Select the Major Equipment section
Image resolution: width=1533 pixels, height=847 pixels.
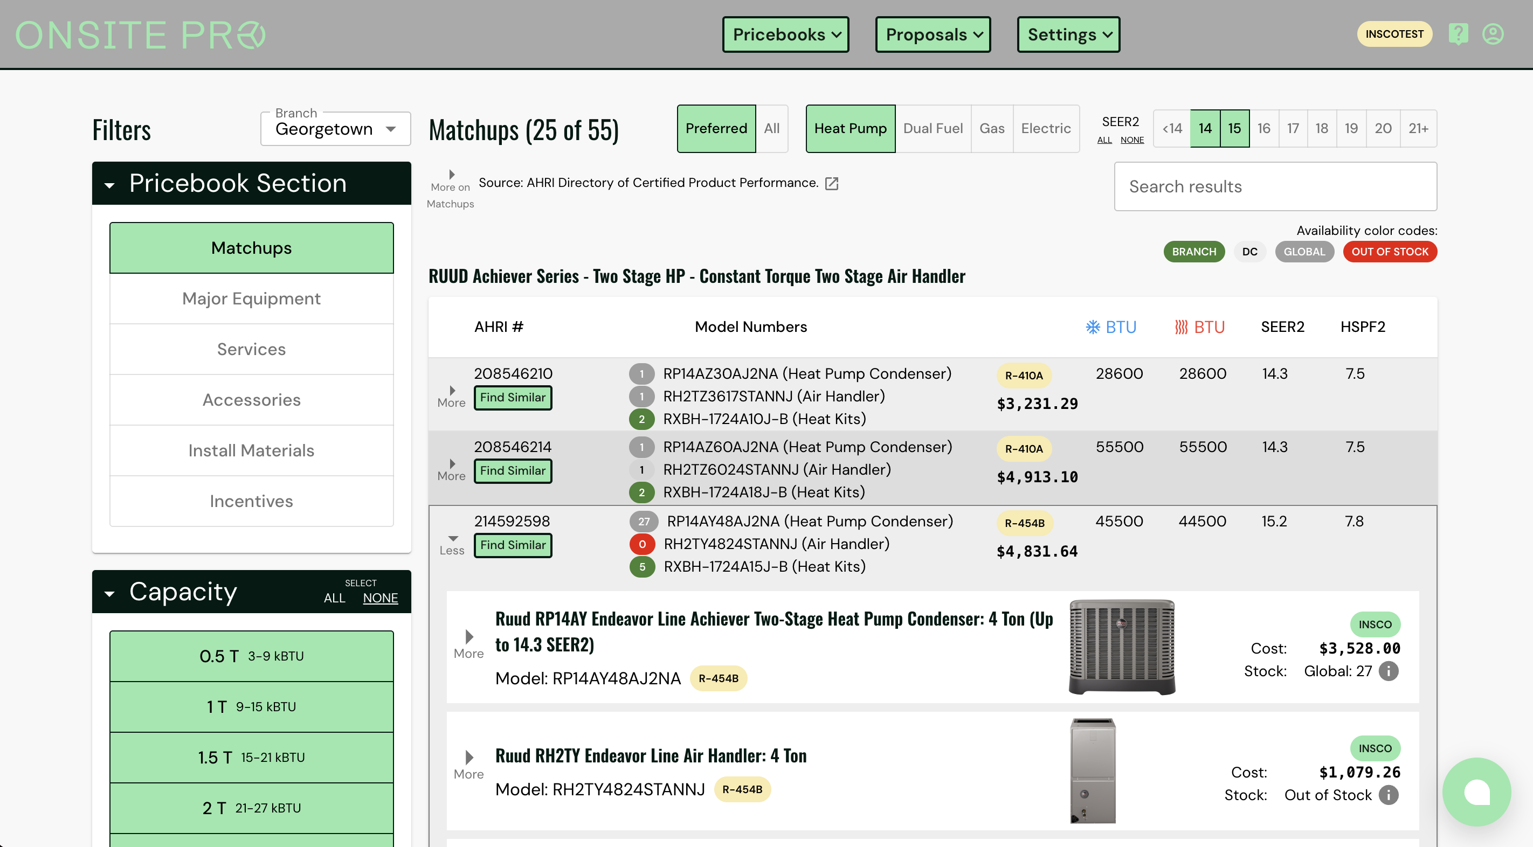point(252,298)
